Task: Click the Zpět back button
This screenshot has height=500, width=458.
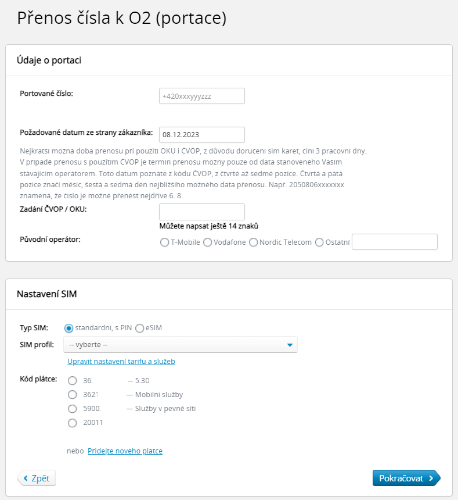Action: click(x=37, y=478)
